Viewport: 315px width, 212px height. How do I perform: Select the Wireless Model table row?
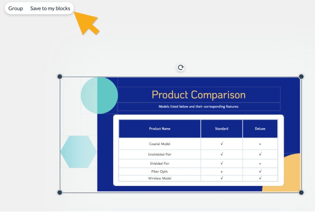(x=159, y=178)
